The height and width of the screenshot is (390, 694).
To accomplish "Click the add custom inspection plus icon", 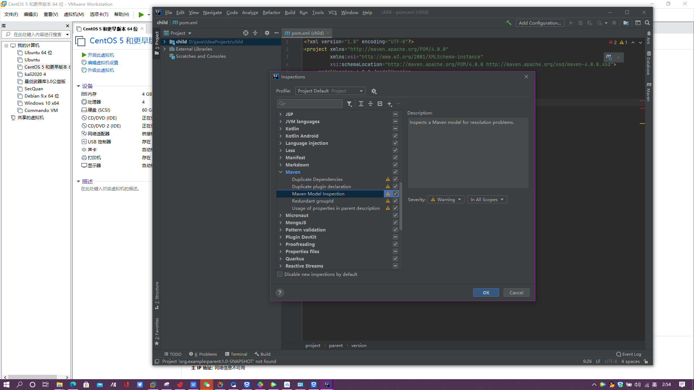I will coord(389,104).
